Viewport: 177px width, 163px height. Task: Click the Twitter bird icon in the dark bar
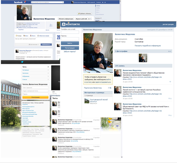pyautogui.click(x=22, y=62)
